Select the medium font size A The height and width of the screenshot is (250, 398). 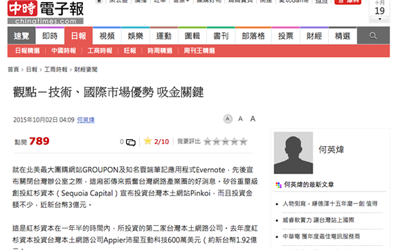point(240,118)
